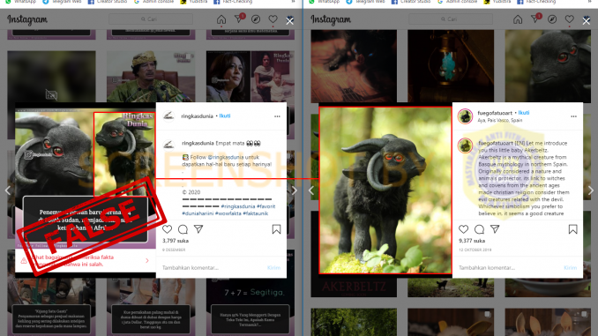The height and width of the screenshot is (336, 598).
Task: Open activity heart in right Instagram header
Action: 569,19
